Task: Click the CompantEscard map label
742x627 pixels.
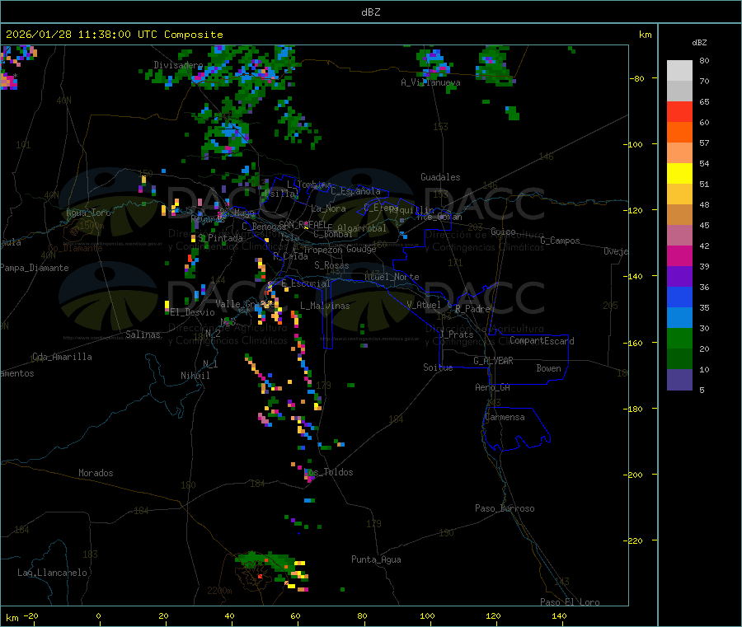Action: [542, 341]
